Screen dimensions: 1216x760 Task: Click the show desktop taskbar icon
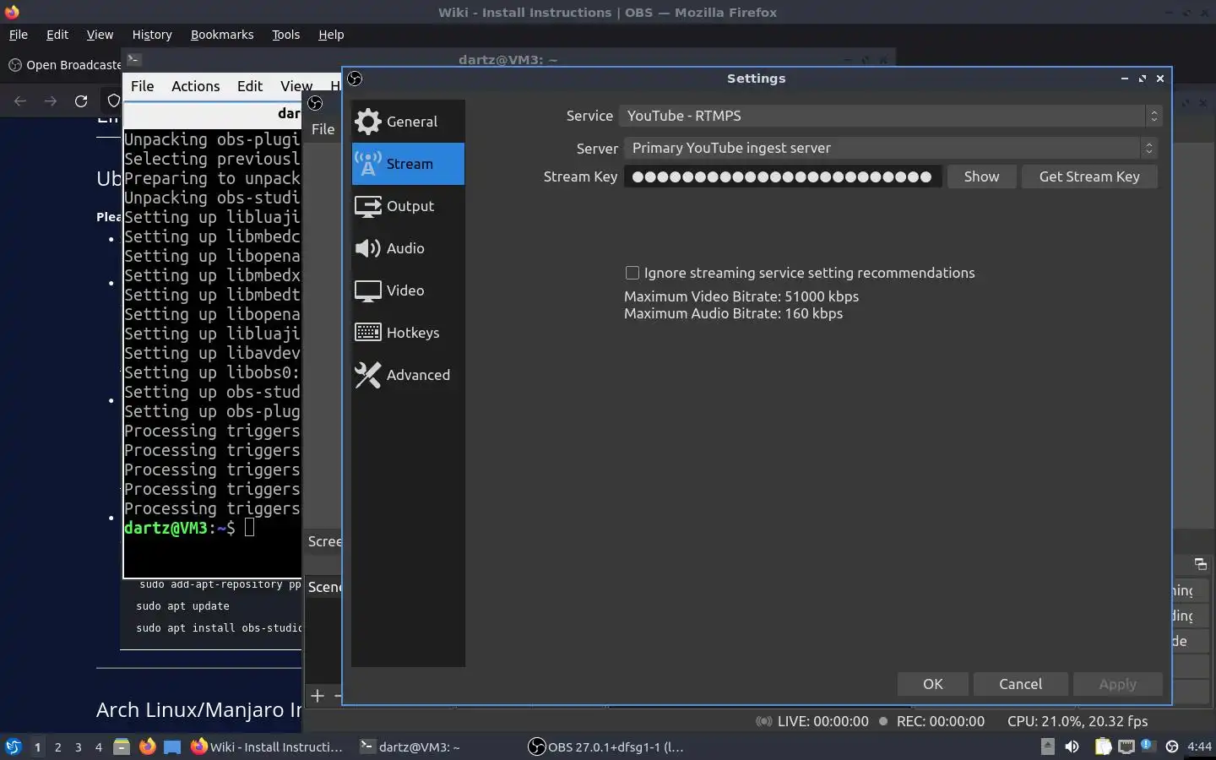(x=172, y=746)
